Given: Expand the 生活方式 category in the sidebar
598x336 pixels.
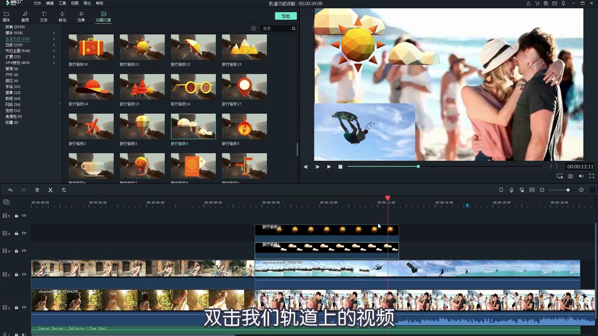Looking at the screenshot, I should (54, 38).
